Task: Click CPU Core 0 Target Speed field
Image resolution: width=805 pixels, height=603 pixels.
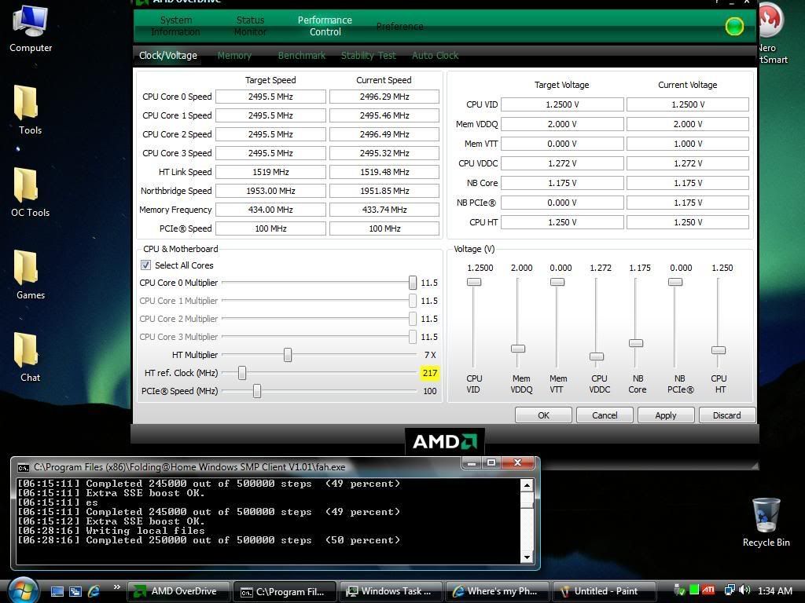Action: (x=270, y=97)
